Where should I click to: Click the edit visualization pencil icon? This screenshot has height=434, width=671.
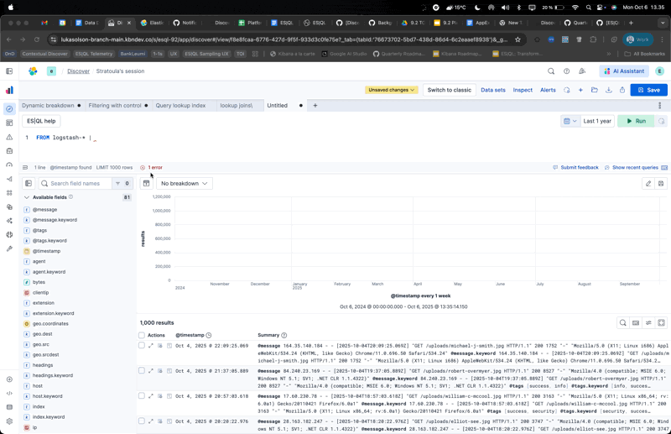[x=648, y=183]
